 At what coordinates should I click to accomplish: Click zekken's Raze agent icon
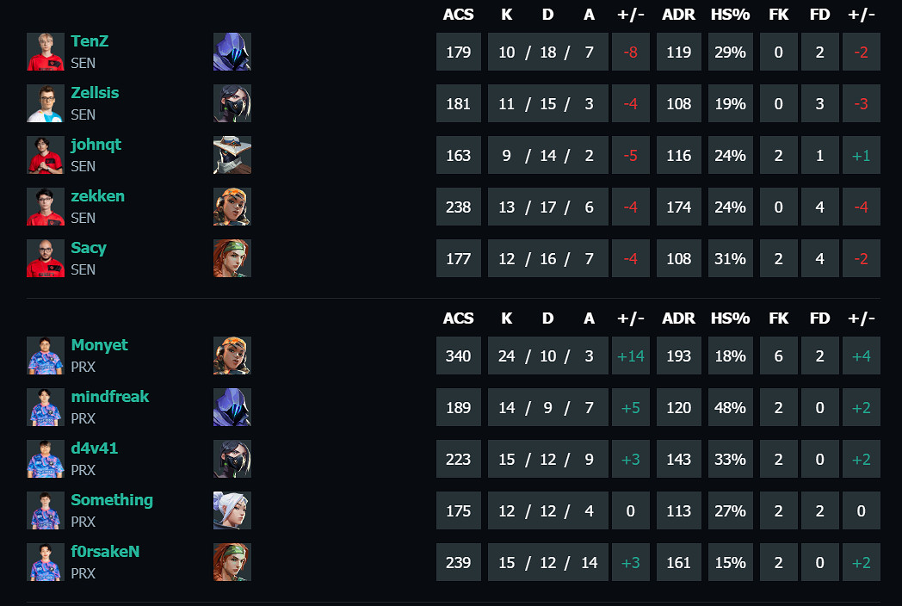(232, 207)
